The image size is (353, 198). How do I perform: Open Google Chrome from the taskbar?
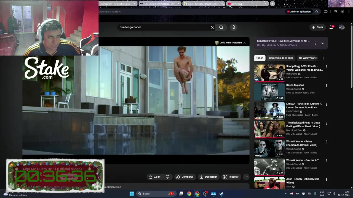[189, 194]
